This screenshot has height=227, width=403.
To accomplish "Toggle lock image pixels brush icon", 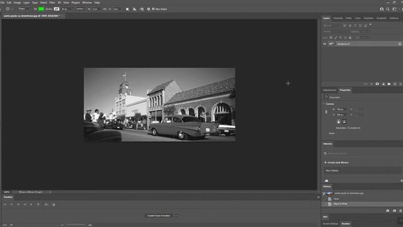I will tap(336, 38).
